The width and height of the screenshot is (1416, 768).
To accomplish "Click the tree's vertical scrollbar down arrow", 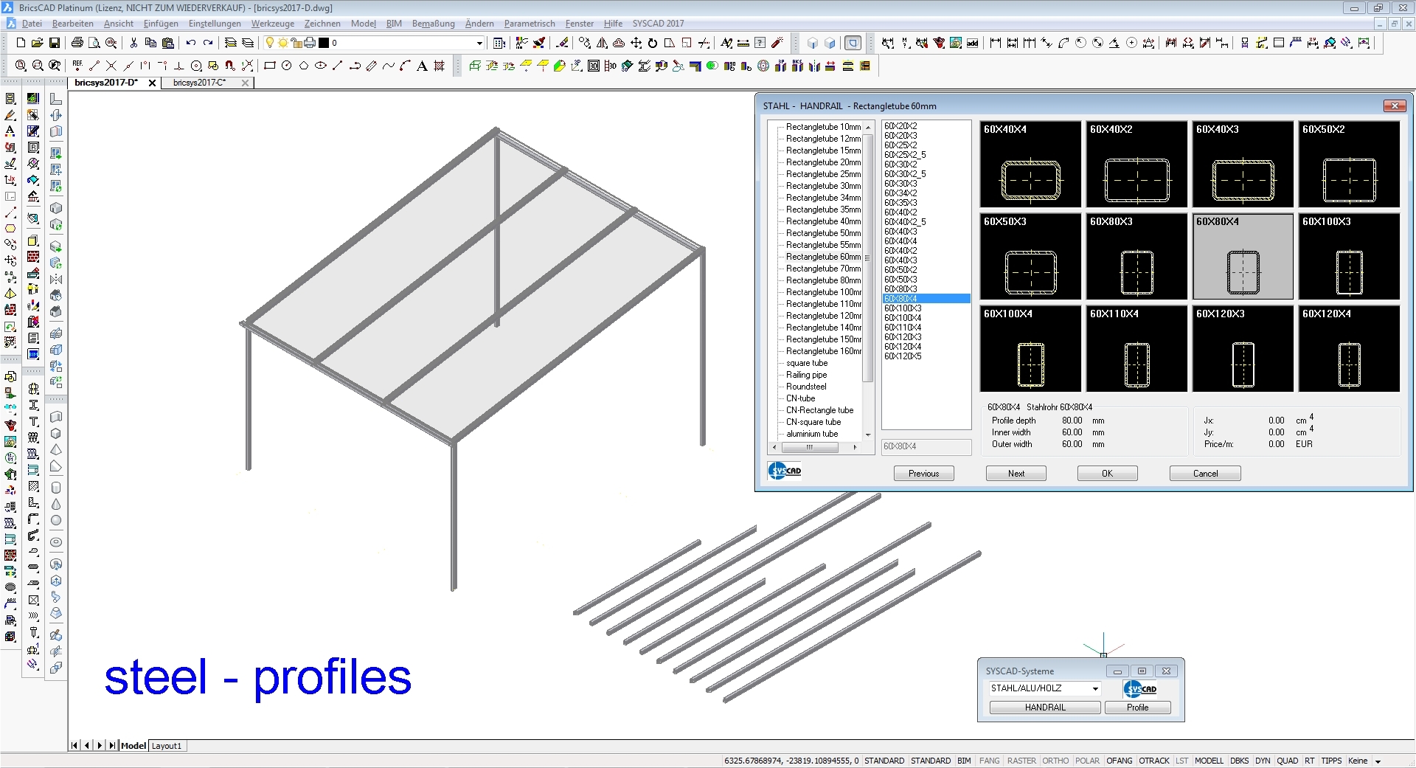I will pos(868,435).
